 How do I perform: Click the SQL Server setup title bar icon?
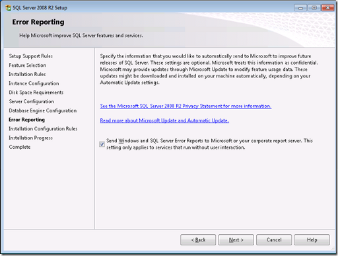click(8, 8)
